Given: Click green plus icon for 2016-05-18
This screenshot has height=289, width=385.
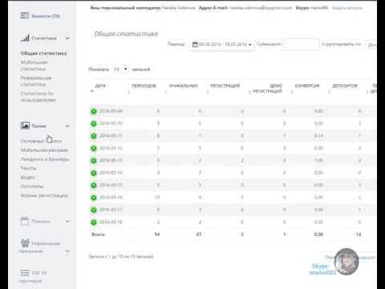Looking at the screenshot, I should pyautogui.click(x=94, y=222).
